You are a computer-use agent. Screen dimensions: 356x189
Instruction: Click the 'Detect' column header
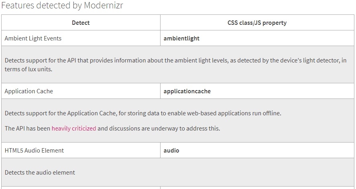point(81,23)
